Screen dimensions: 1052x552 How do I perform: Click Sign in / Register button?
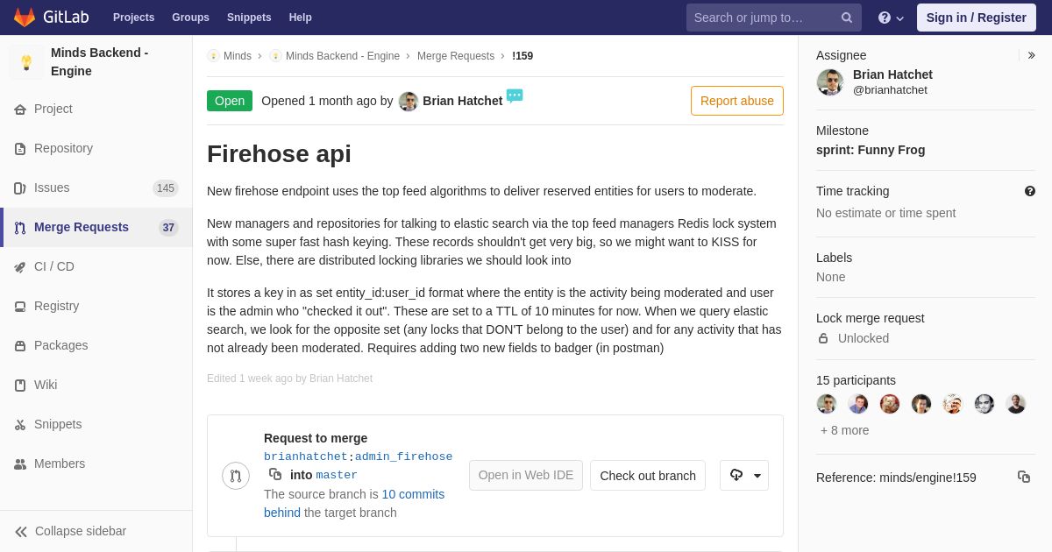pyautogui.click(x=976, y=18)
